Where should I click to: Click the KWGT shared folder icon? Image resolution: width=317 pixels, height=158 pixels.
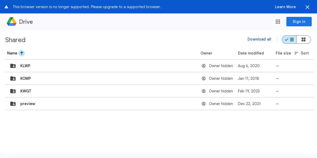click(x=13, y=91)
